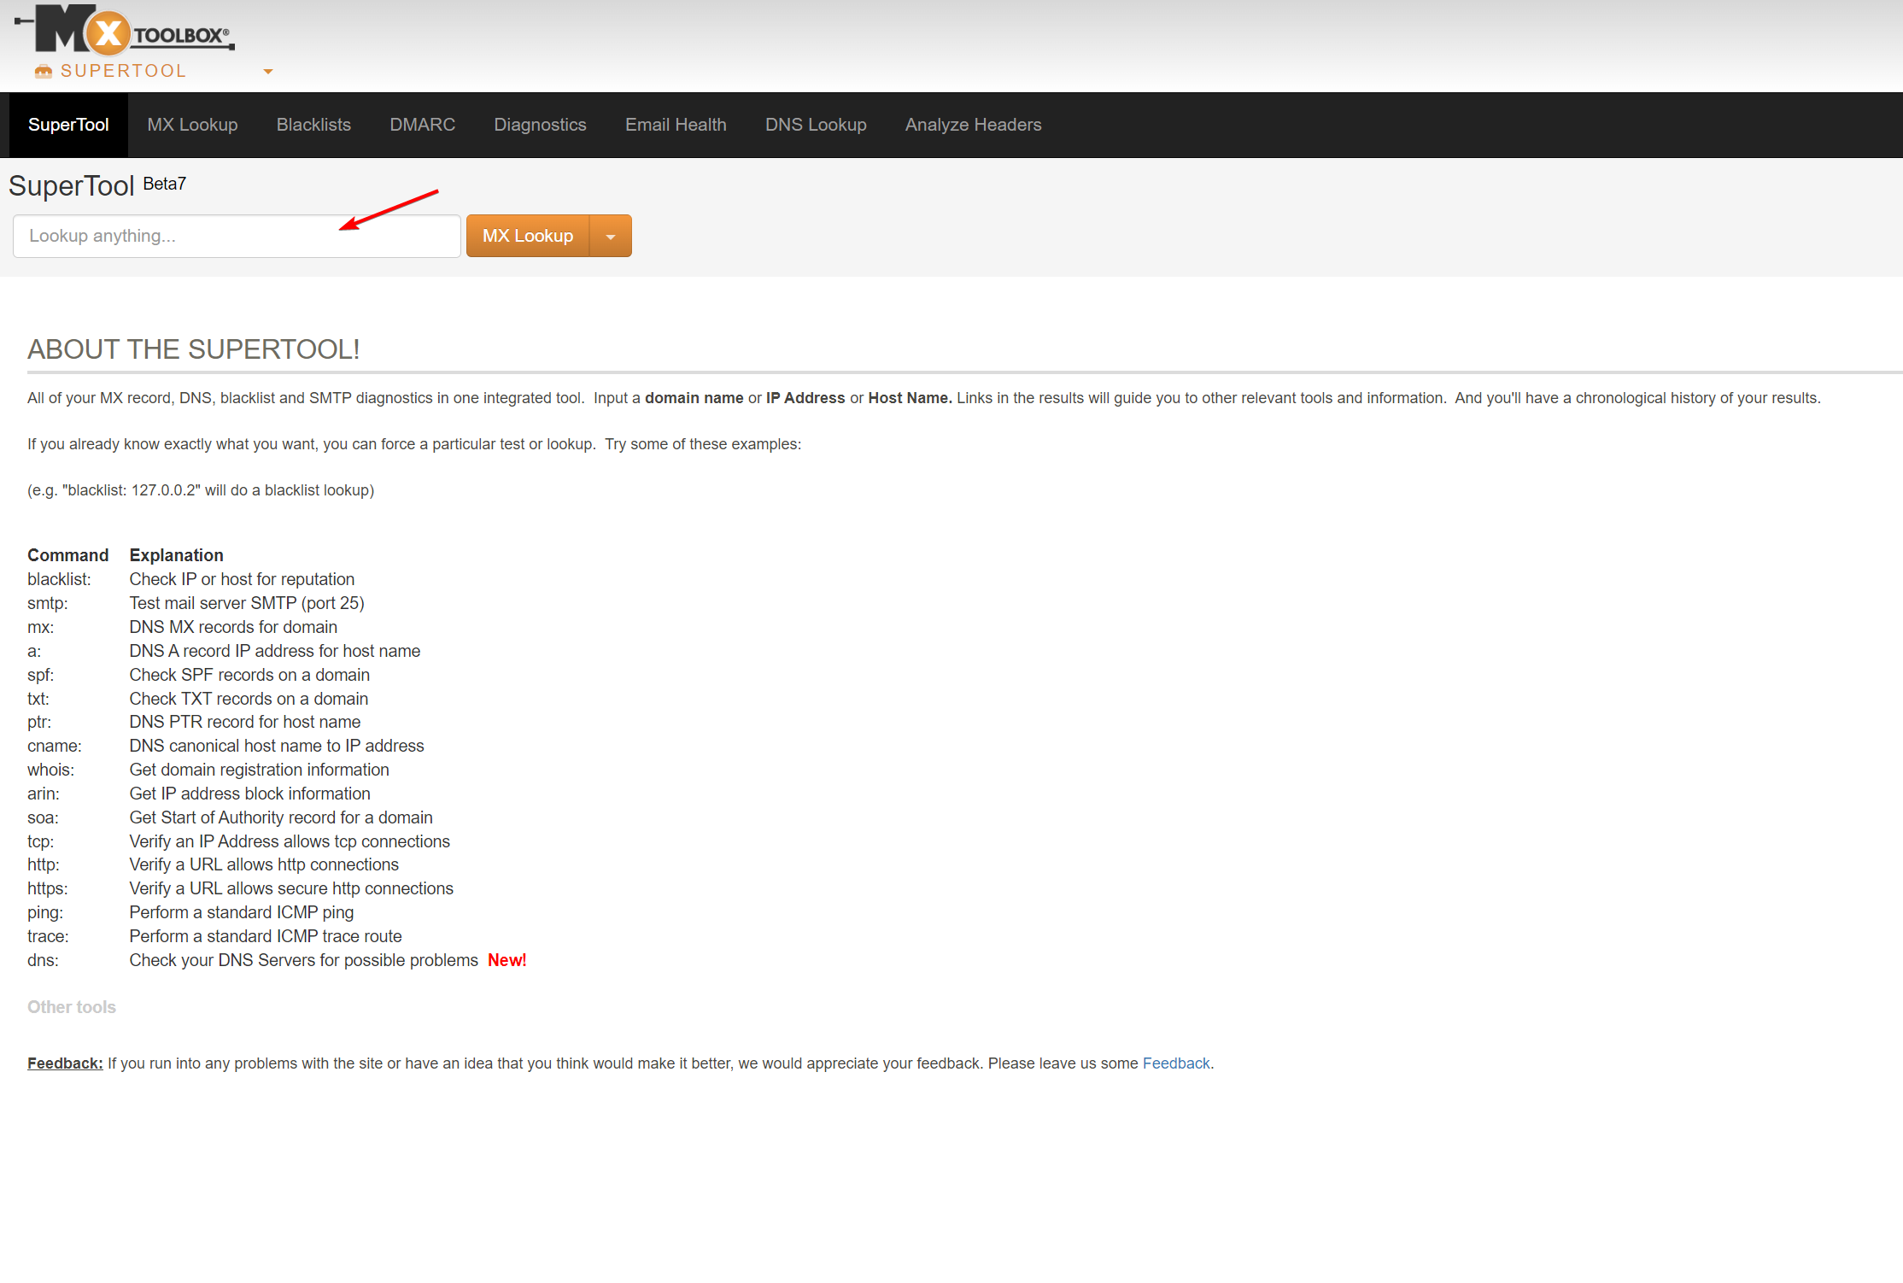Click the ABOUT THE SUPERTOOL! heading
The image size is (1903, 1283).
tap(194, 349)
